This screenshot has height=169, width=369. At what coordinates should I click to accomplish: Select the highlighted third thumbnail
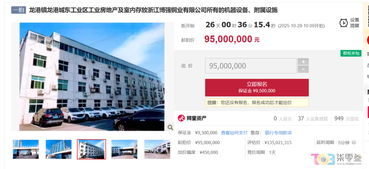pyautogui.click(x=92, y=149)
